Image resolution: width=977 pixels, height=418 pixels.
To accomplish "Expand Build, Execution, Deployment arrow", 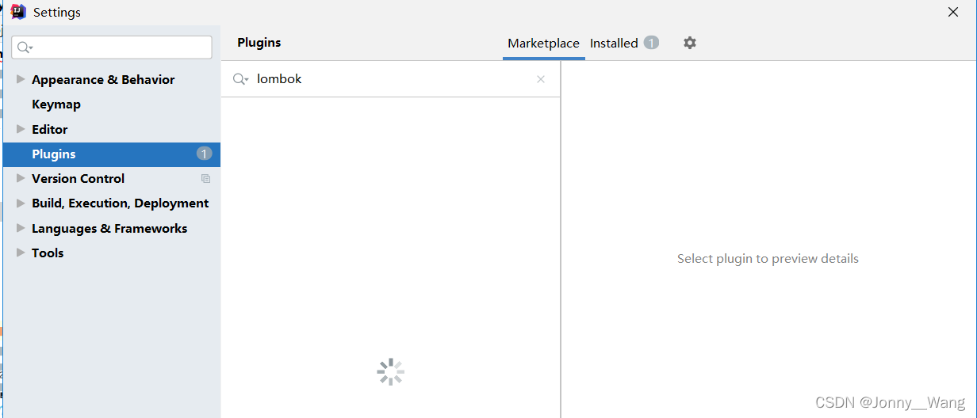I will (21, 203).
